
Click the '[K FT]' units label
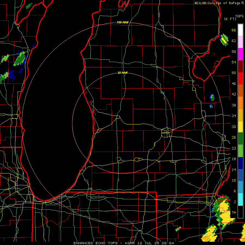230,19
